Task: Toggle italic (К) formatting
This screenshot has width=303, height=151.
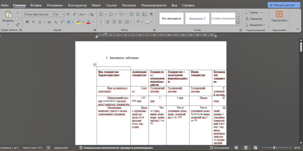Action: point(33,22)
